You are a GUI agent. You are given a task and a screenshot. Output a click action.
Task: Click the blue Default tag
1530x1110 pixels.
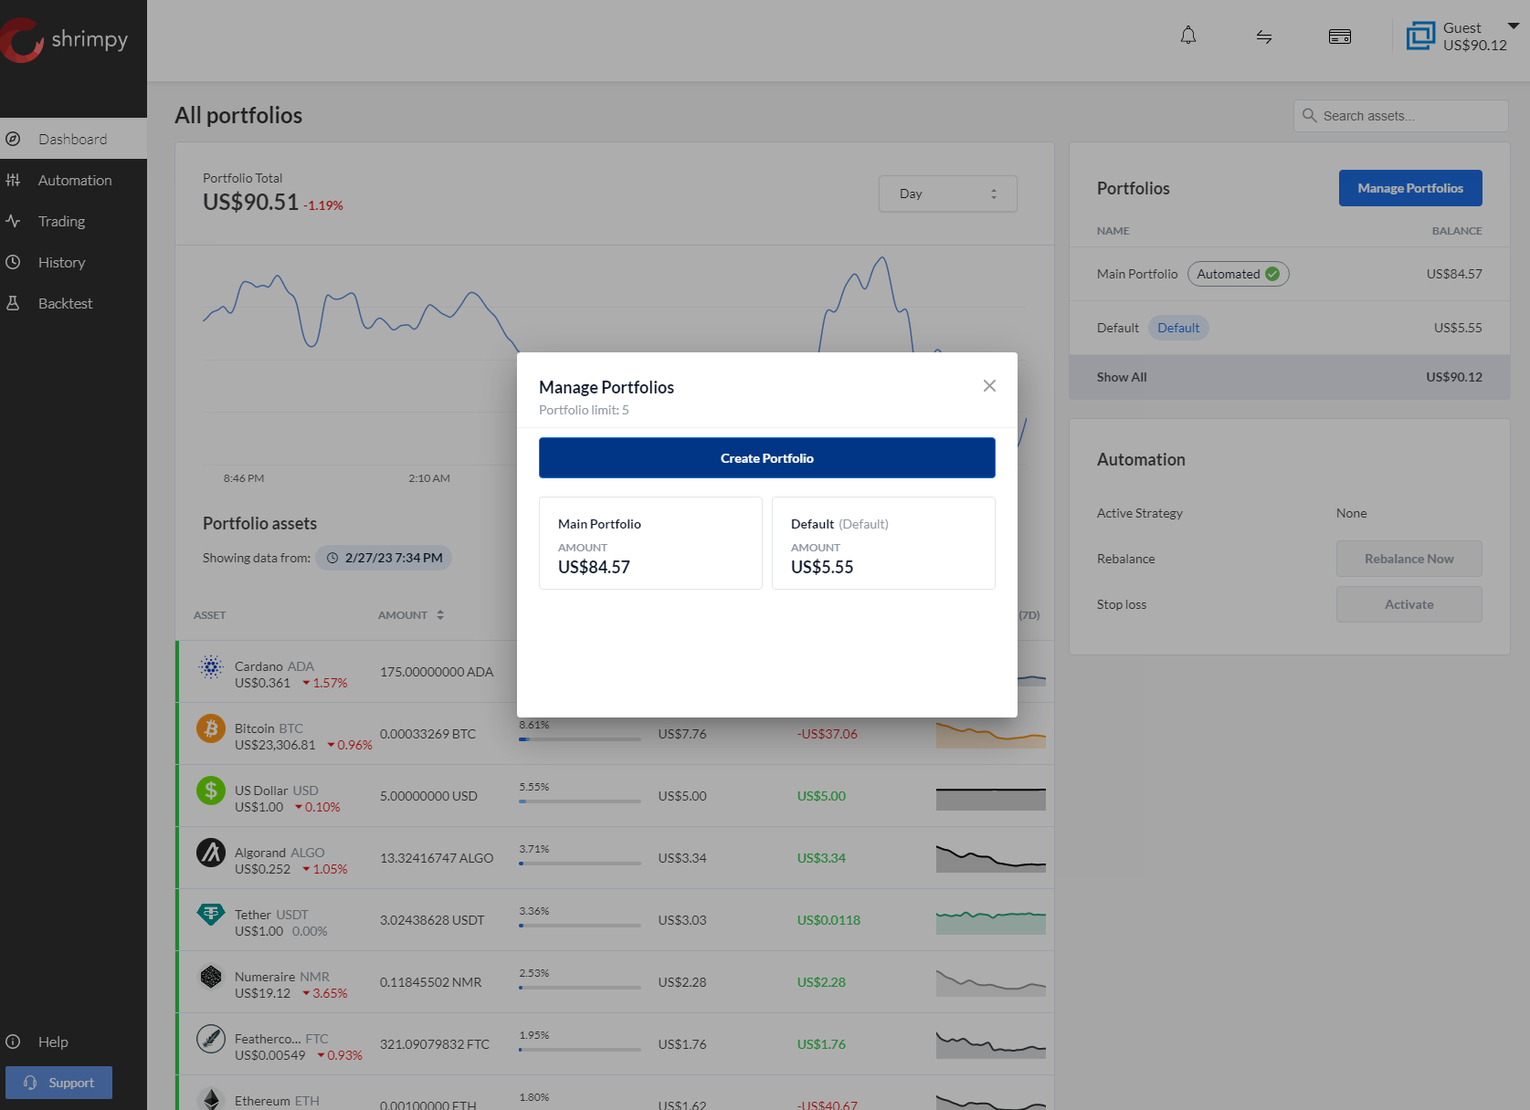coord(1178,328)
